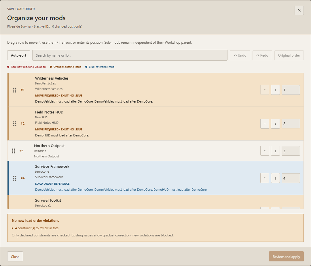The width and height of the screenshot is (311, 266).
Task: Grab the drag handle for Northern Outpost
Action: [x=14, y=151]
